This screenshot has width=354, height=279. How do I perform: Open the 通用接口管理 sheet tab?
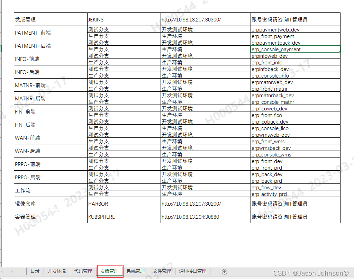click(x=193, y=271)
